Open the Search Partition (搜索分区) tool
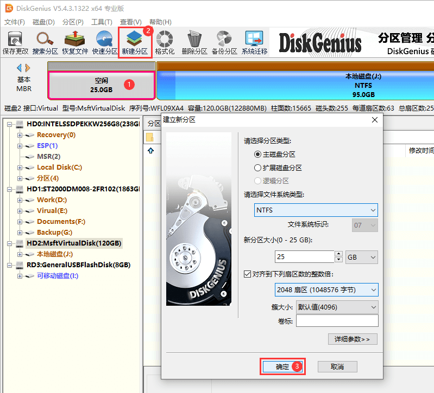 [x=45, y=42]
